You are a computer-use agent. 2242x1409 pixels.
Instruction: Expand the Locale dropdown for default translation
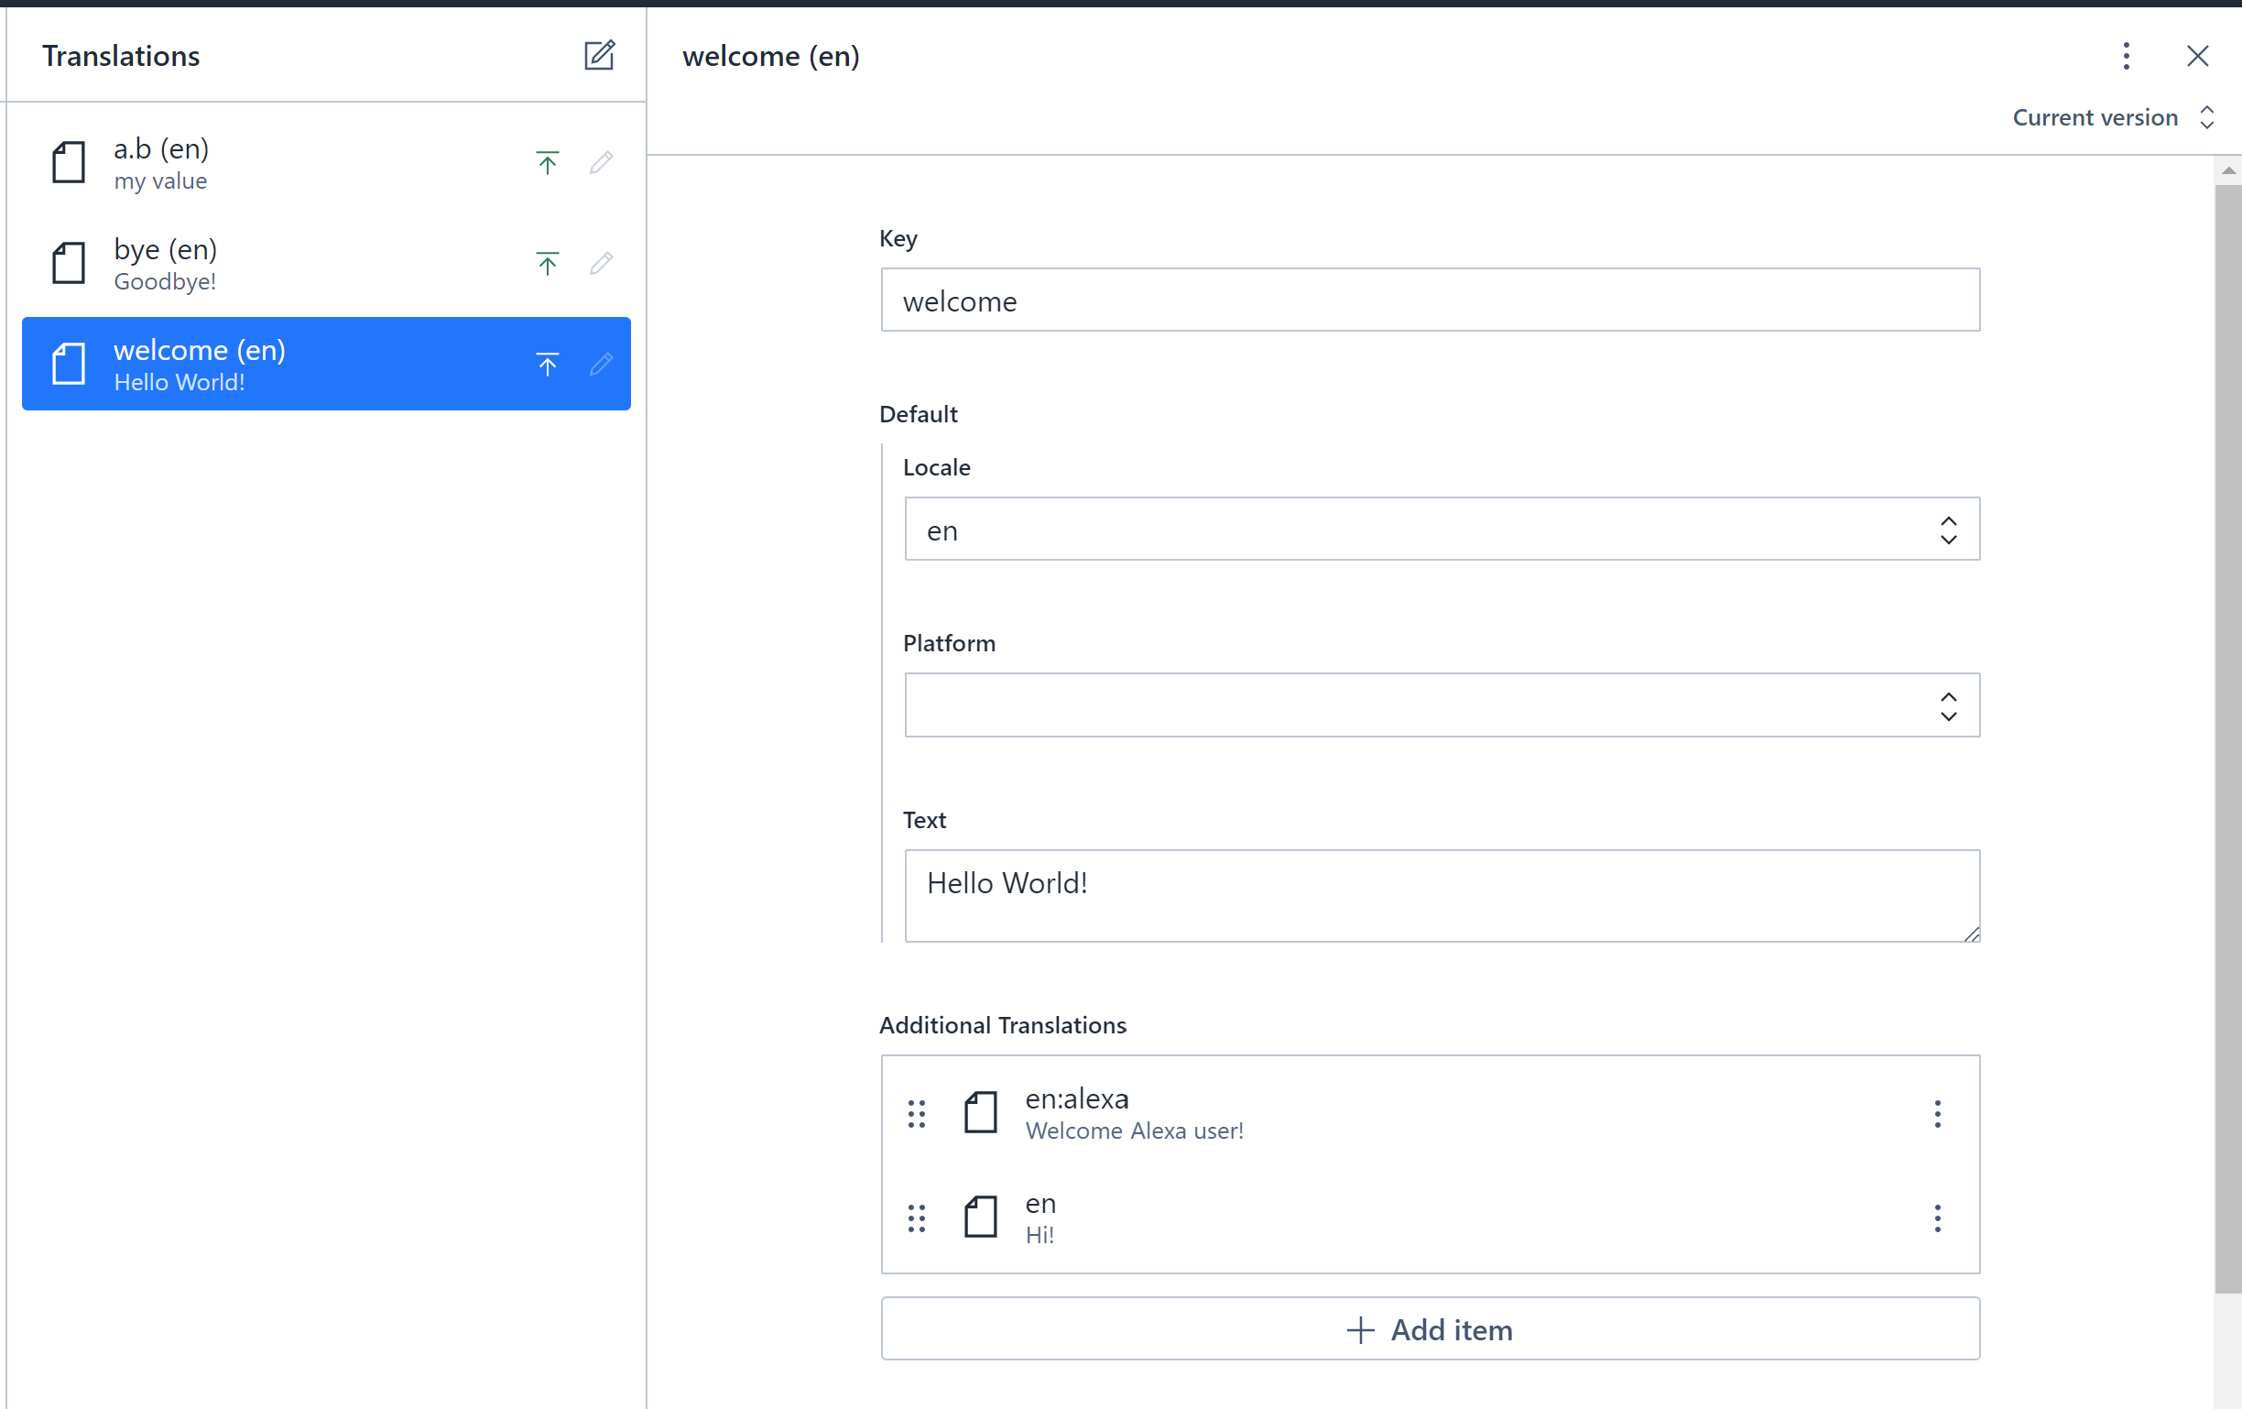[x=1947, y=530]
